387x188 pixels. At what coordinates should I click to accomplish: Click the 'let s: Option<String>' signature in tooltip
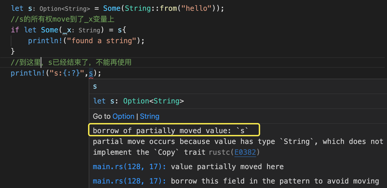[139, 101]
